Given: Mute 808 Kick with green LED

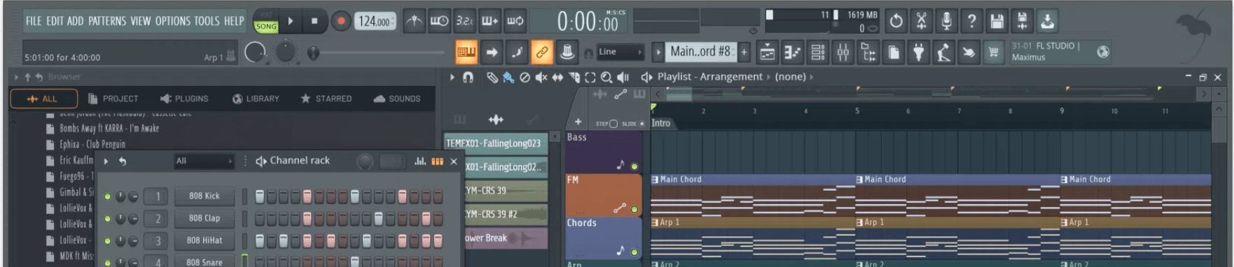Looking at the screenshot, I should point(108,197).
